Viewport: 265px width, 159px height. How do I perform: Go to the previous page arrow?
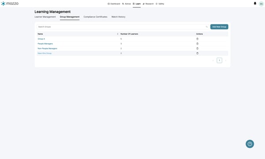pos(213,60)
